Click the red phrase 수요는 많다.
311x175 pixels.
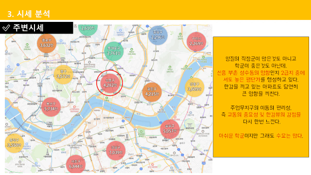290,136
